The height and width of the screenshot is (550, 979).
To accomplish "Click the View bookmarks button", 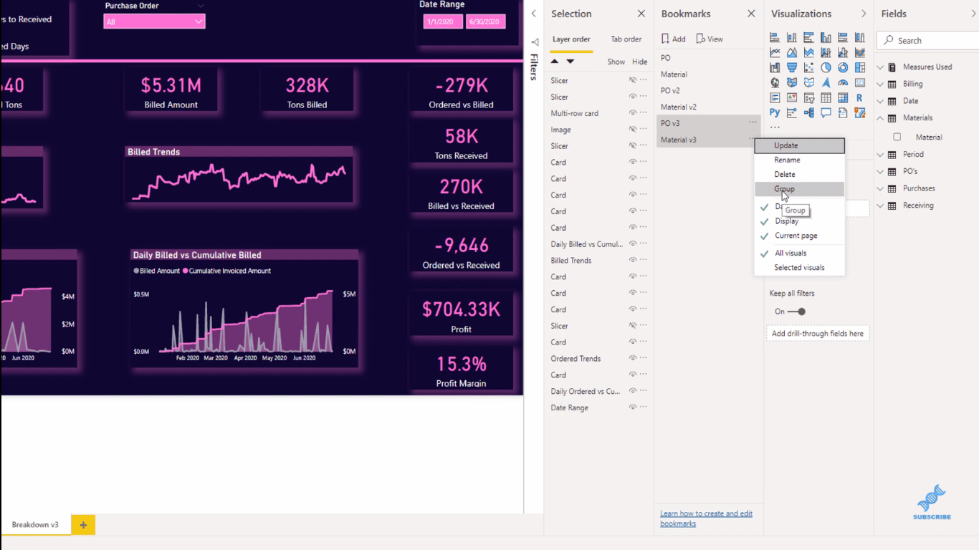I will click(710, 39).
